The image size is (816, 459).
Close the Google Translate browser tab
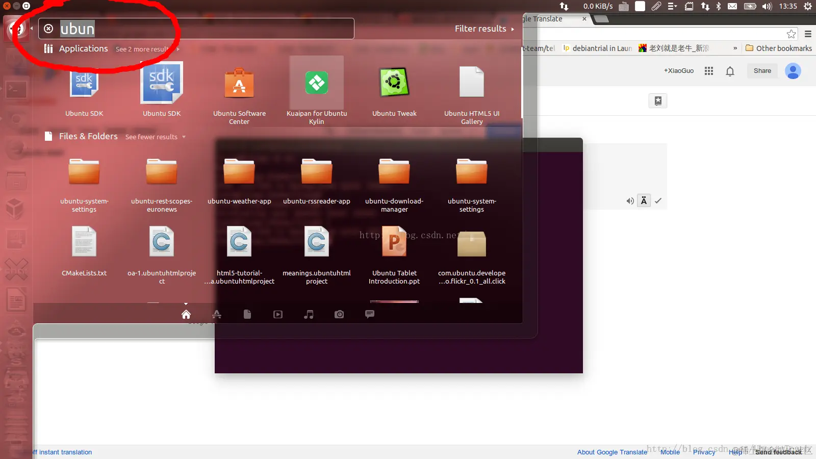pyautogui.click(x=584, y=19)
